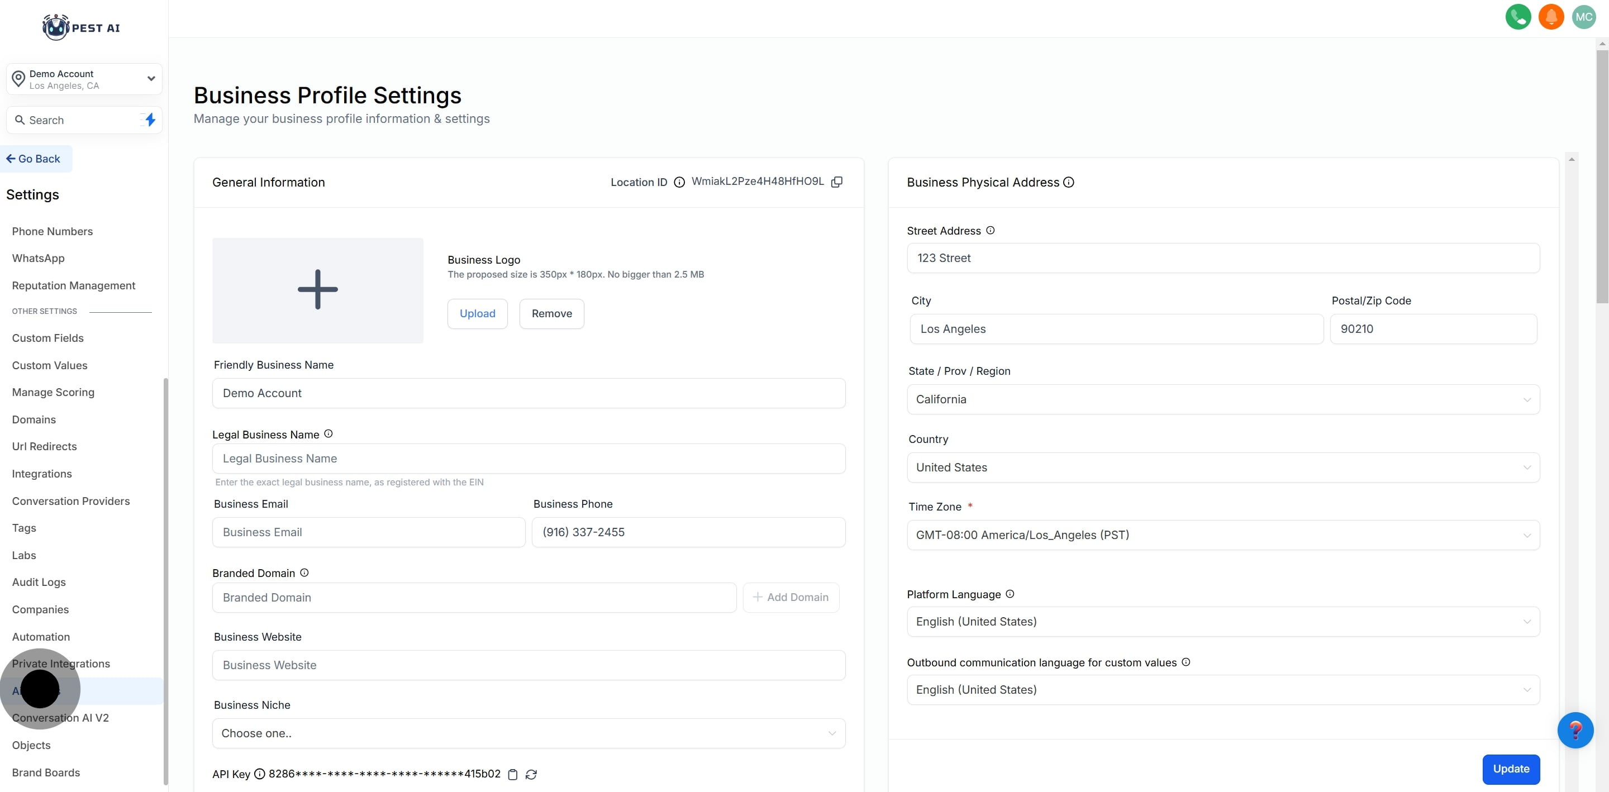Click the lightning bolt quick actions icon
The width and height of the screenshot is (1609, 792).
(150, 120)
